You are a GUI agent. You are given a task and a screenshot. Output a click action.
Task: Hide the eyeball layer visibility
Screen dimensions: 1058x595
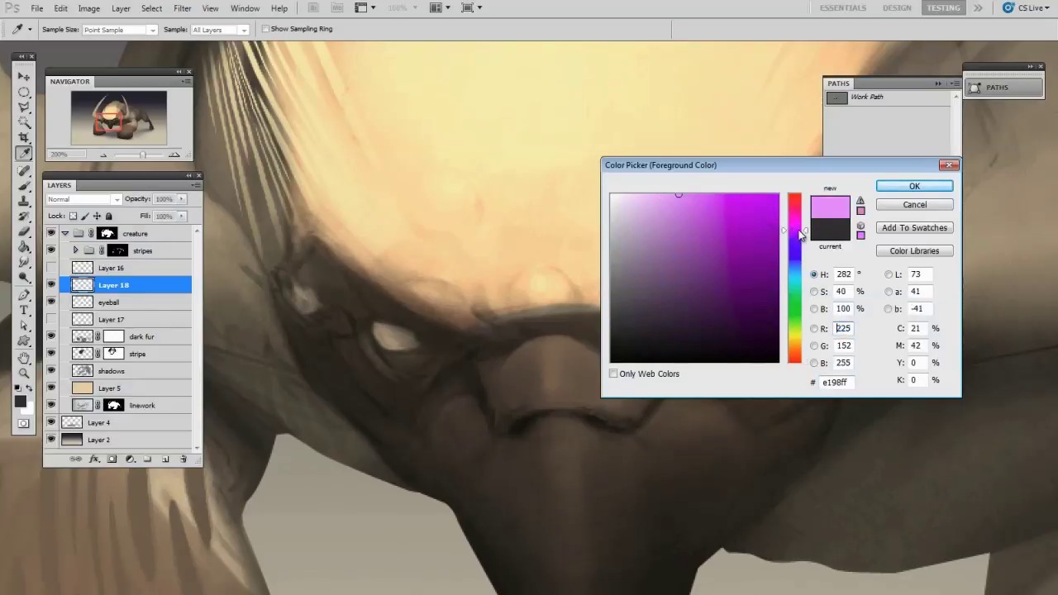click(51, 302)
